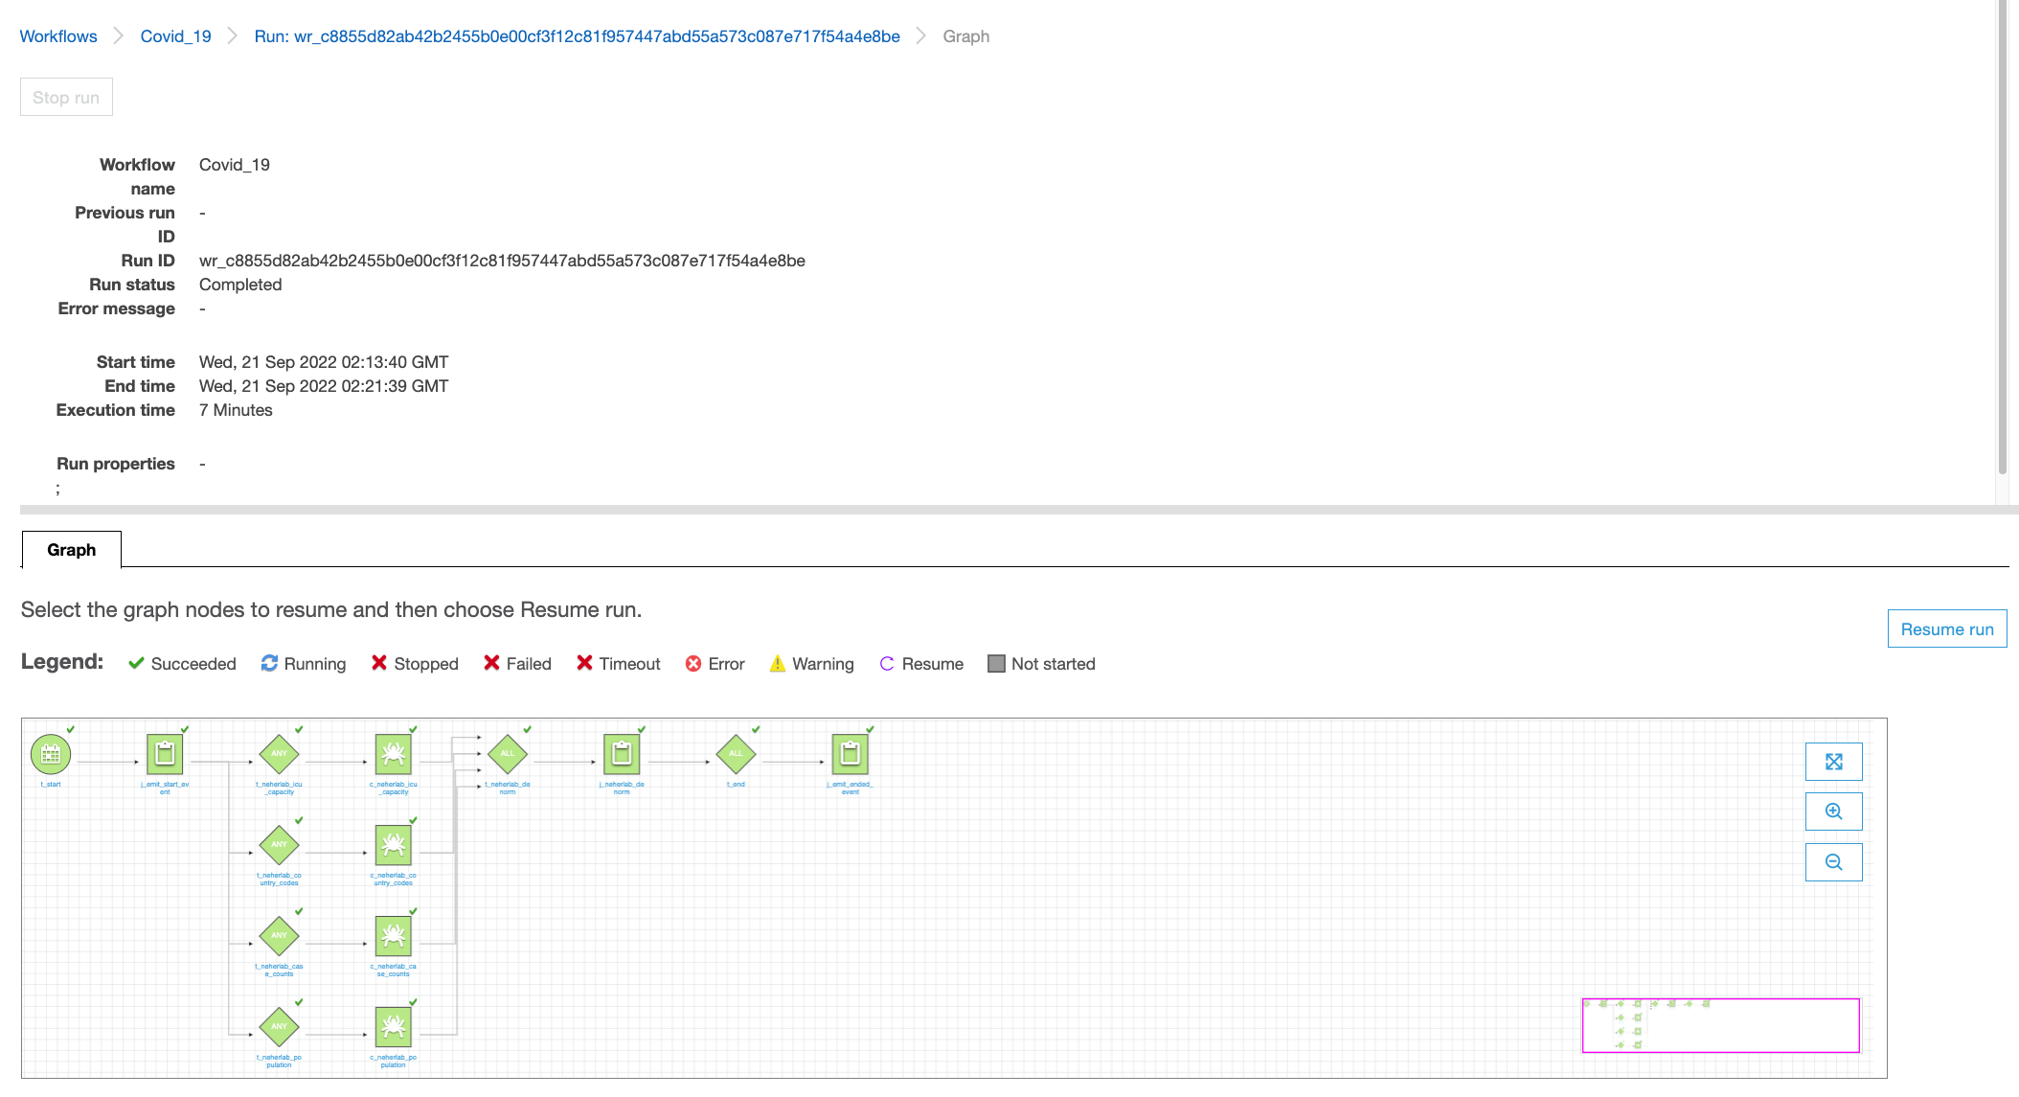Select the c_neherlab_population crawler node
Viewport: 2019px width, 1097px height.
pos(394,1025)
